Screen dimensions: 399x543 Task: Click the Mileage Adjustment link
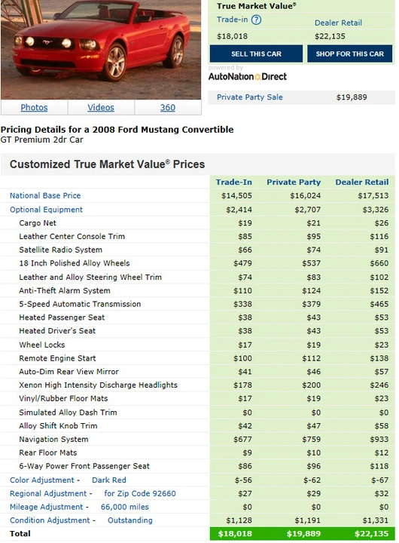(x=47, y=507)
